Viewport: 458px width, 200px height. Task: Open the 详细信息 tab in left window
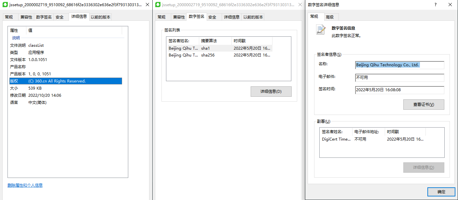(79, 17)
